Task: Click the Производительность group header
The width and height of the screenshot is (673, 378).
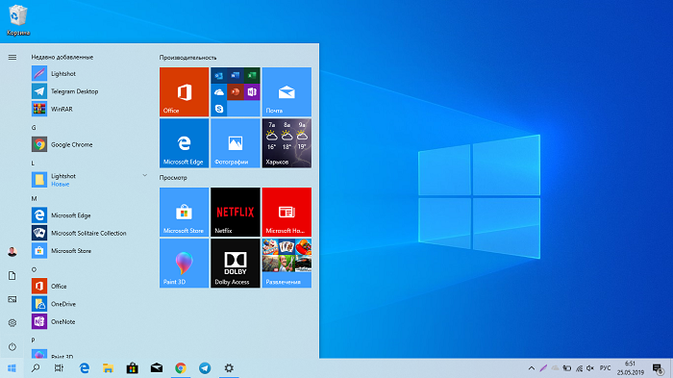Action: click(x=188, y=58)
